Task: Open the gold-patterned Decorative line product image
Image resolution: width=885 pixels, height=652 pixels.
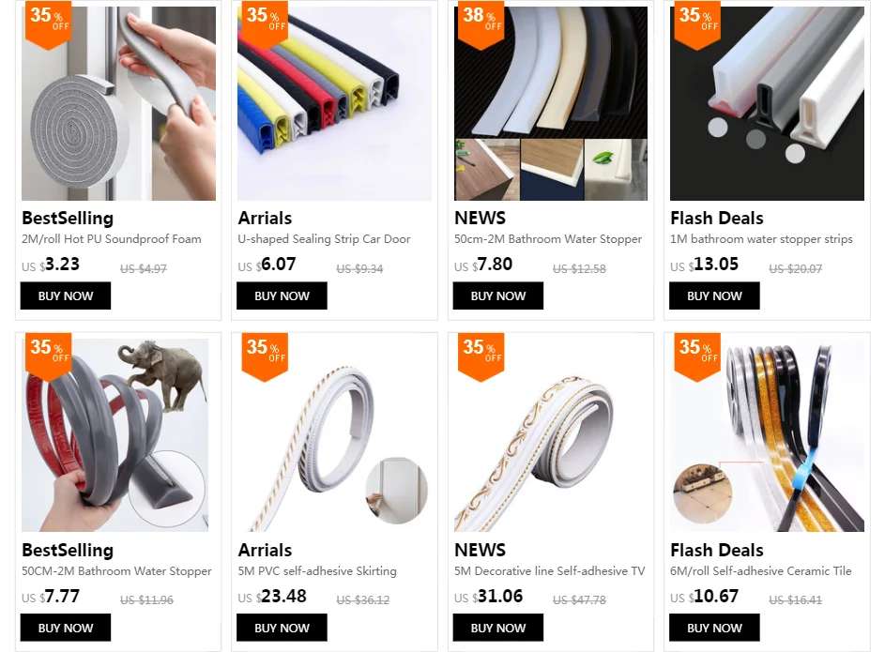Action: point(550,435)
